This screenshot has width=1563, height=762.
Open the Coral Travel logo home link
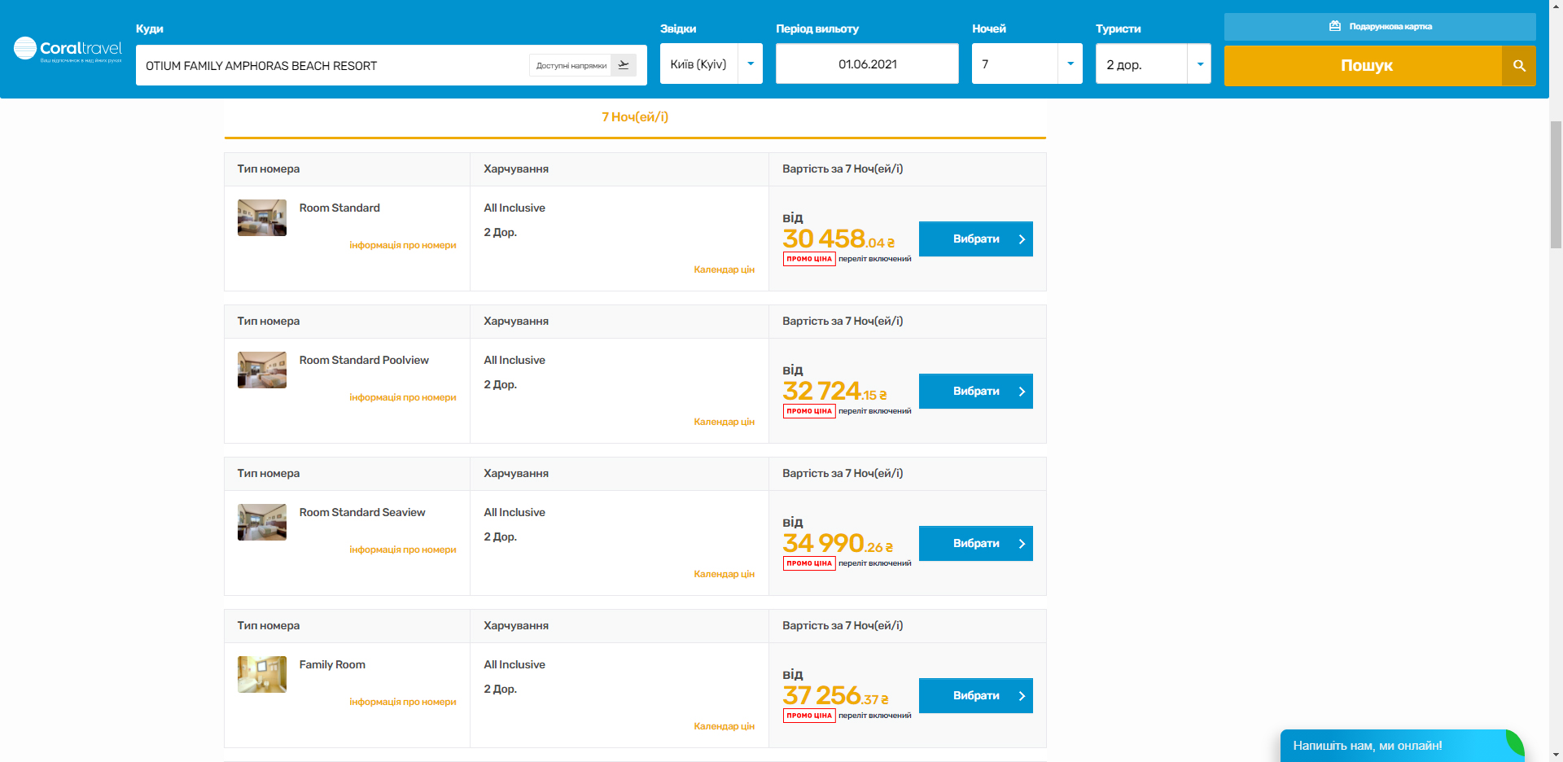pyautogui.click(x=68, y=50)
